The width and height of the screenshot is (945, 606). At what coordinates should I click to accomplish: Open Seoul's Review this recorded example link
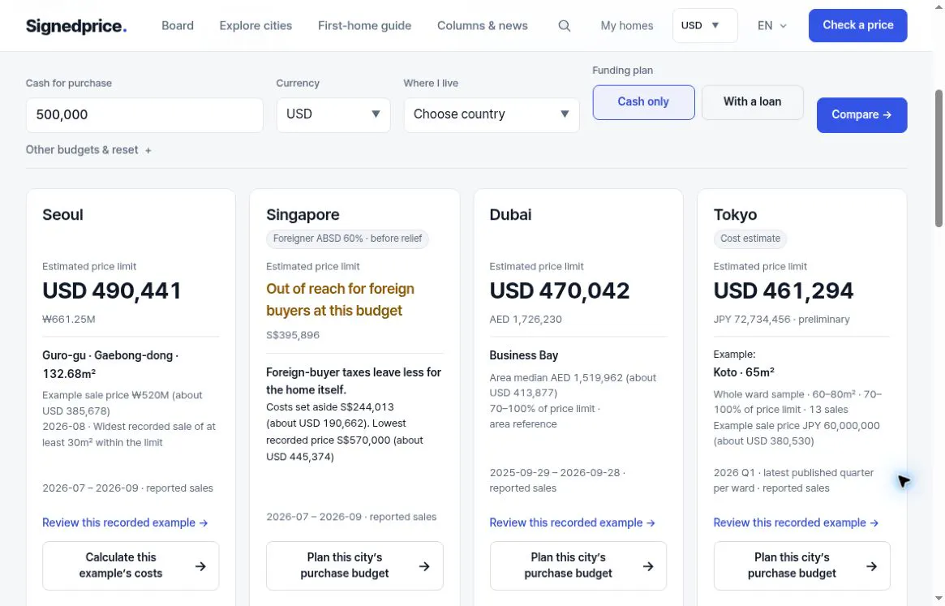[x=125, y=522]
